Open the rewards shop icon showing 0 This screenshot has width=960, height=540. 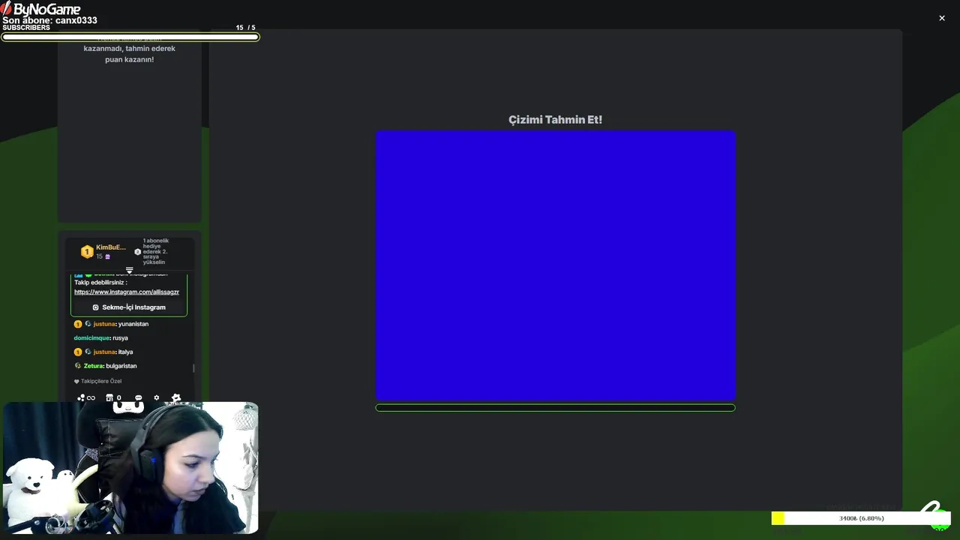point(113,398)
